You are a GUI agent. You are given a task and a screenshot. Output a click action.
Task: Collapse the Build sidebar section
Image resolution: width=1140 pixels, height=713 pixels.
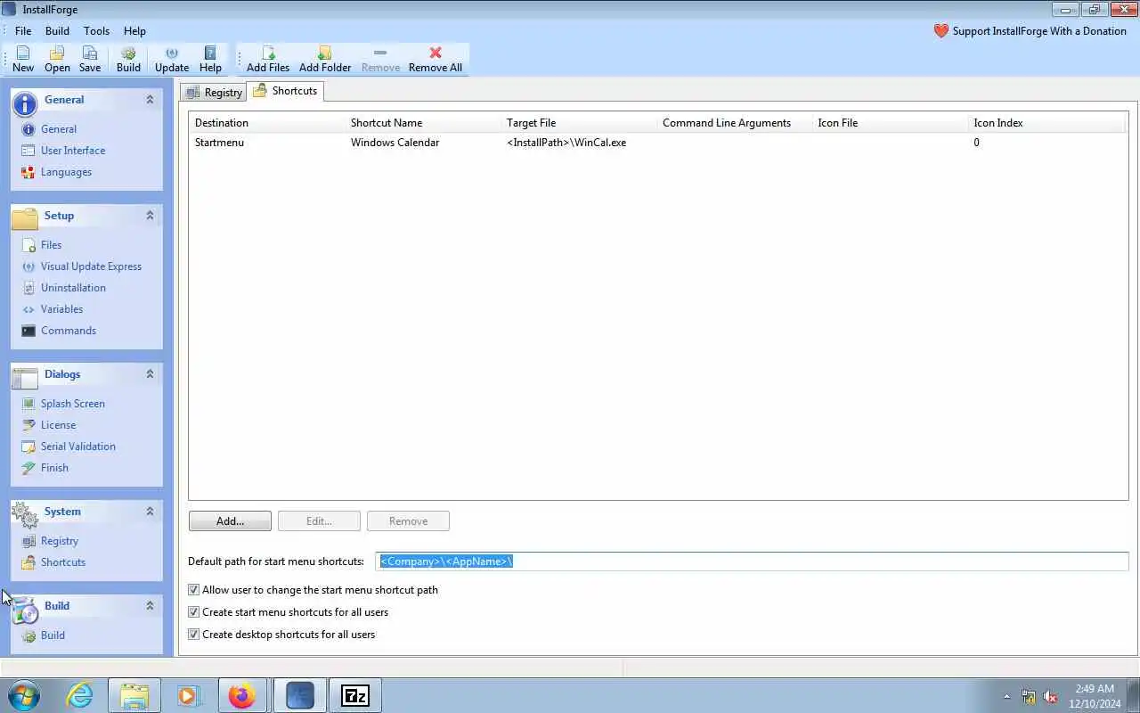click(x=150, y=606)
